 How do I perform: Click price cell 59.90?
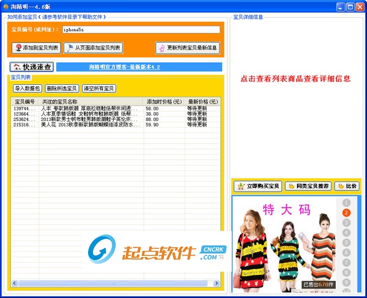[152, 125]
